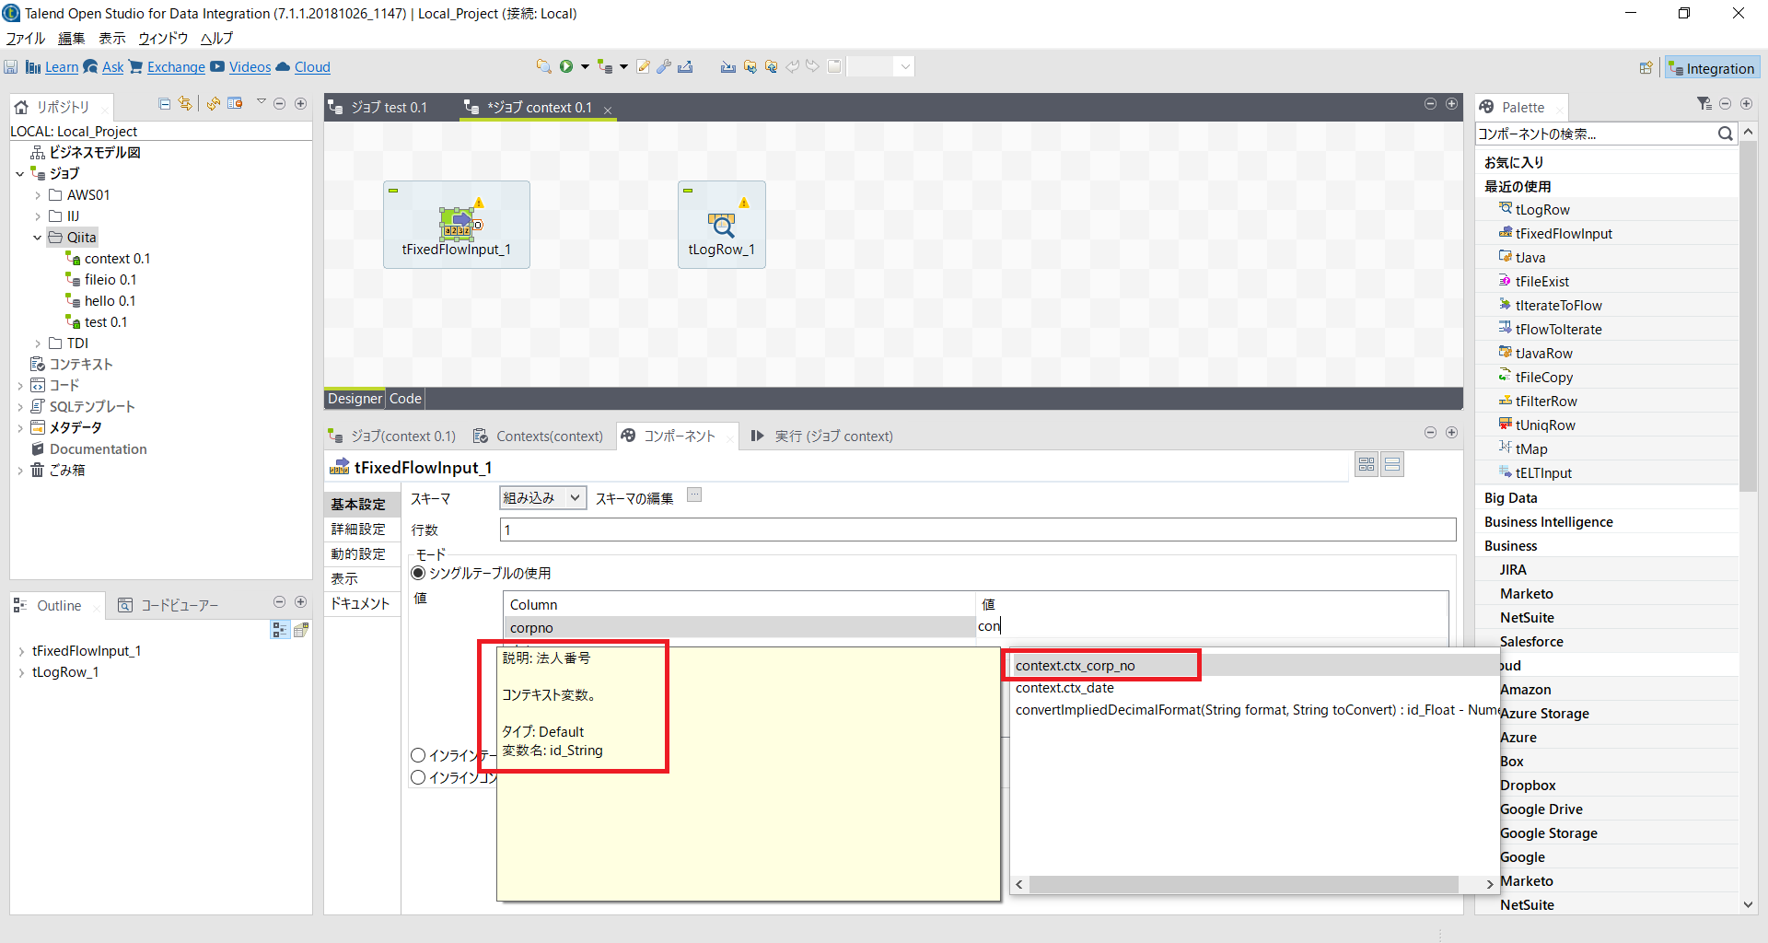Open the Contexts(context) tab
Viewport: 1768px width, 943px height.
click(550, 436)
